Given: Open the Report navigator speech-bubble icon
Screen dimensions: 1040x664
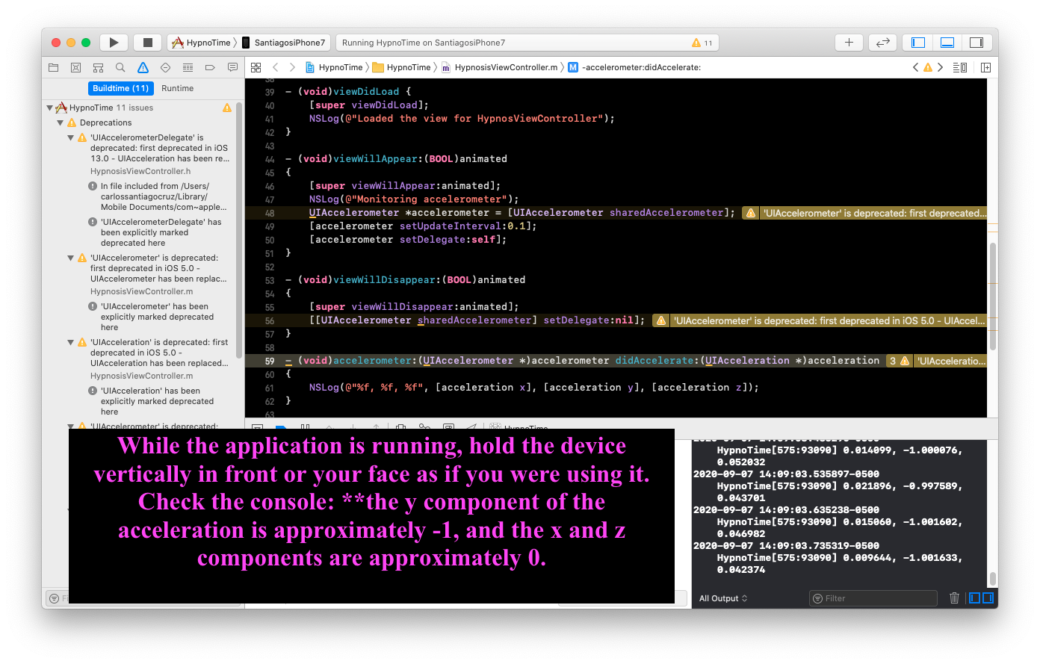Looking at the screenshot, I should tap(232, 67).
